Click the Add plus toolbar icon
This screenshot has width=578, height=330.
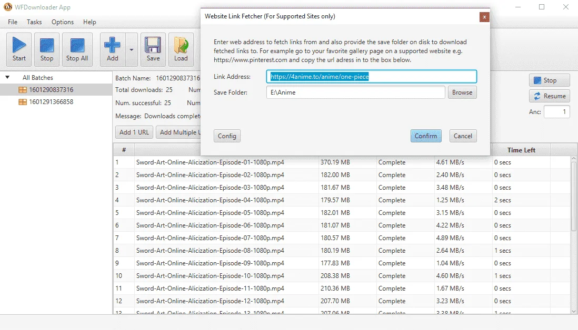point(113,50)
